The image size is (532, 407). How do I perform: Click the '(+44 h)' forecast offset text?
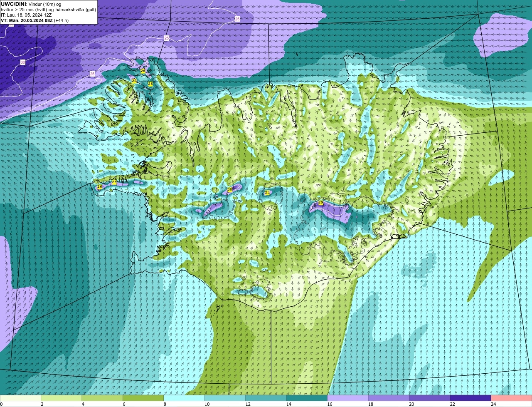(x=62, y=20)
